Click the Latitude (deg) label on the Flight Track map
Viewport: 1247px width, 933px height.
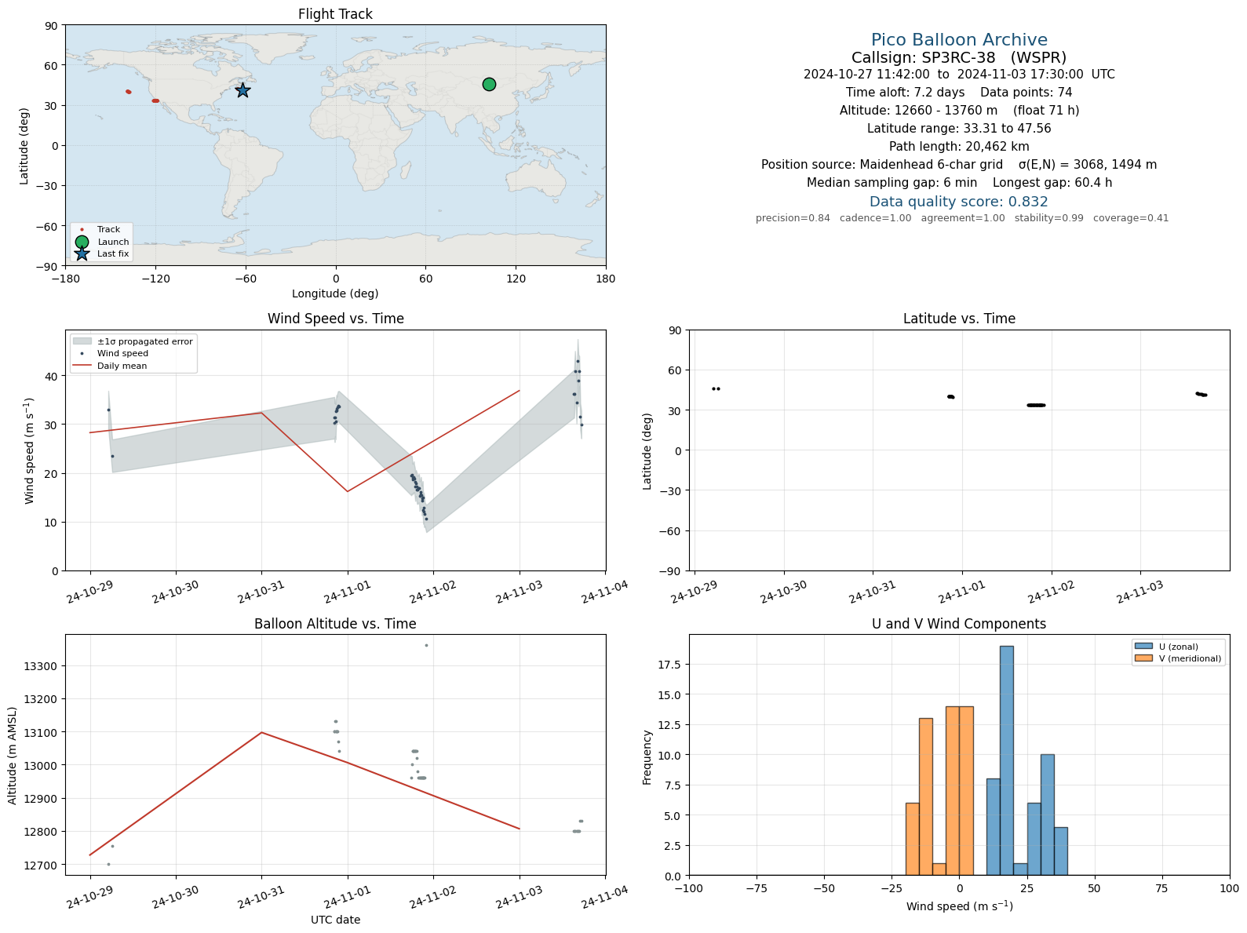click(24, 145)
